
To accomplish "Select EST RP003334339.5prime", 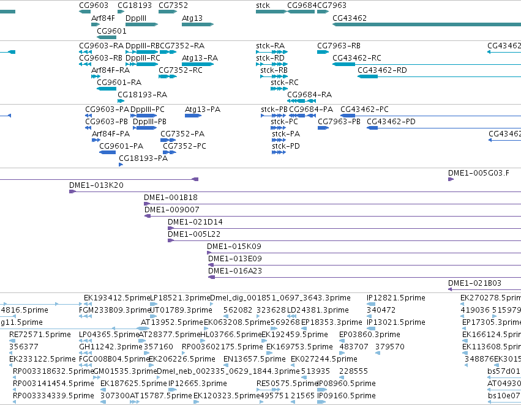I will pyautogui.click(x=15, y=402).
